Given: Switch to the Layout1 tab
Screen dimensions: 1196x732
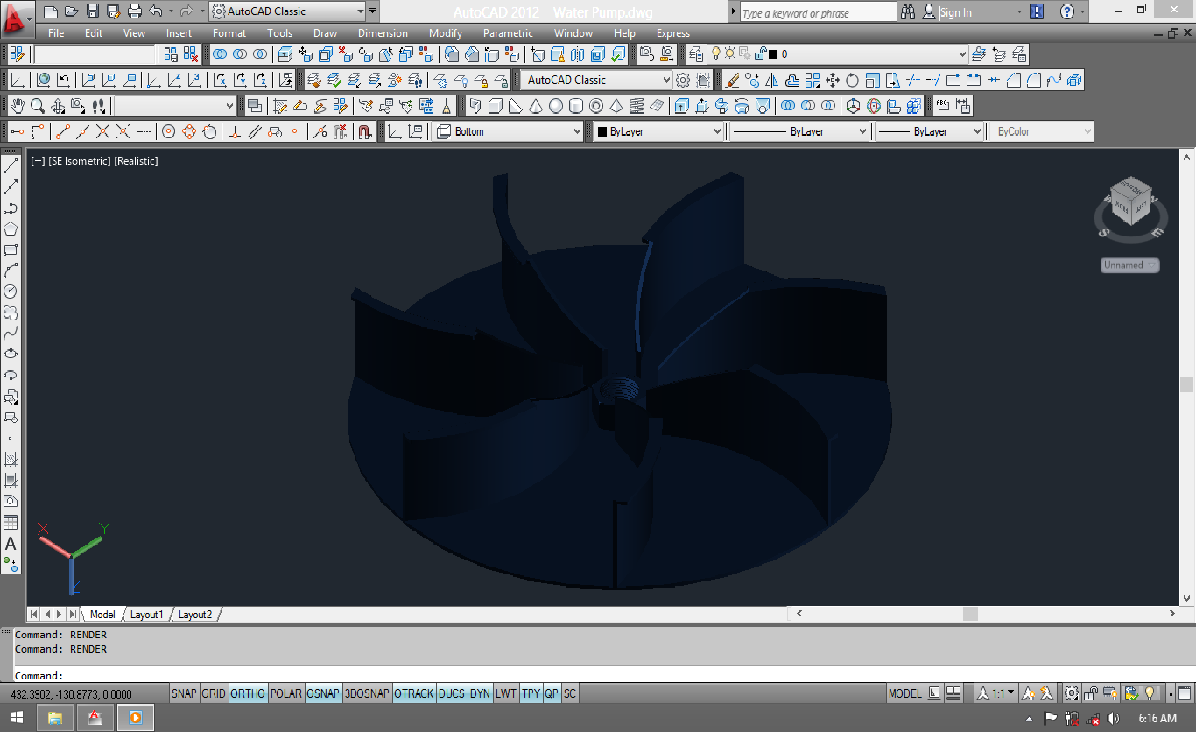Looking at the screenshot, I should [146, 615].
